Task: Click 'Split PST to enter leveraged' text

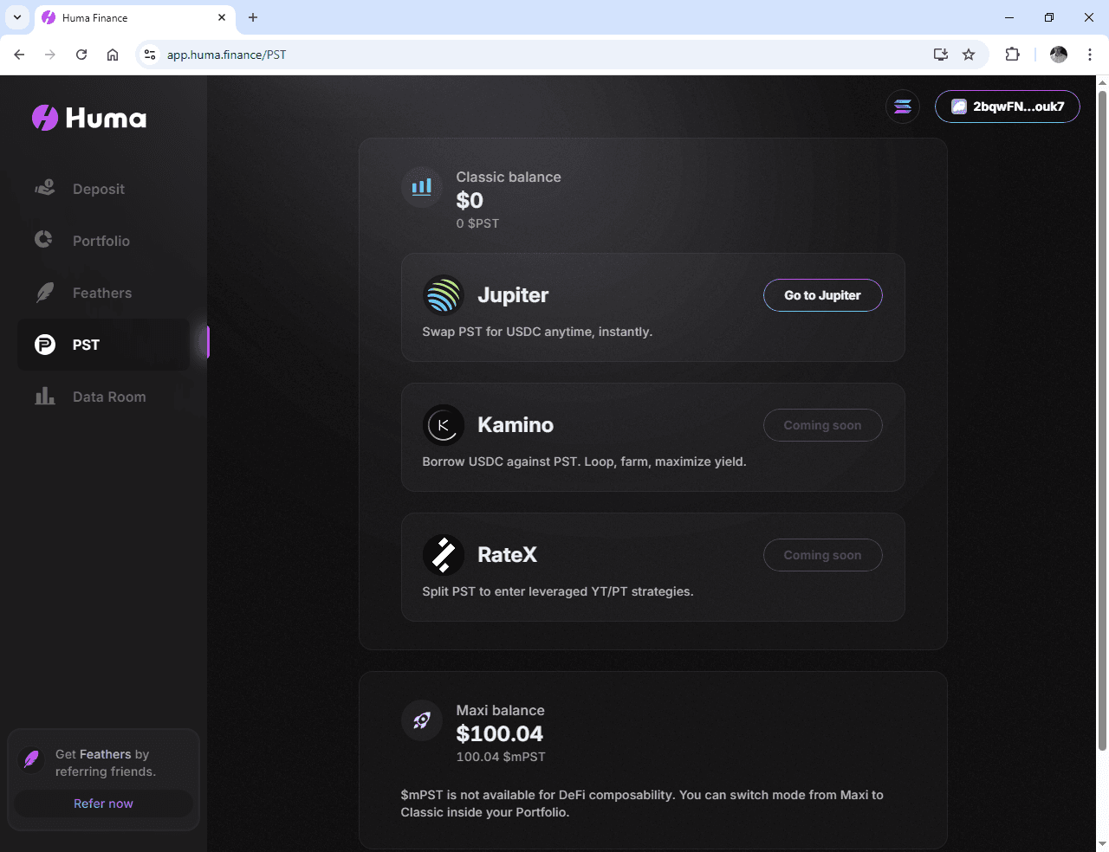Action: pos(558,591)
